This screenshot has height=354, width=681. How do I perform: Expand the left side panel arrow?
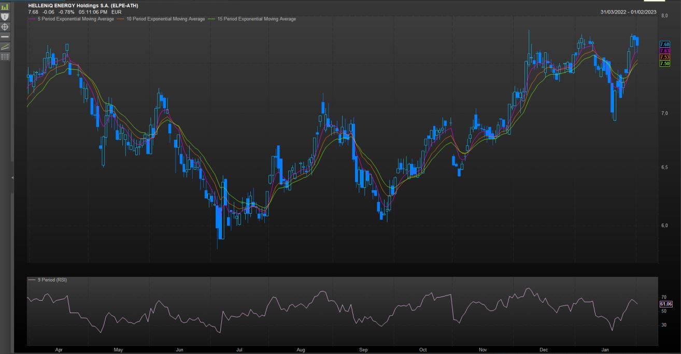12,178
